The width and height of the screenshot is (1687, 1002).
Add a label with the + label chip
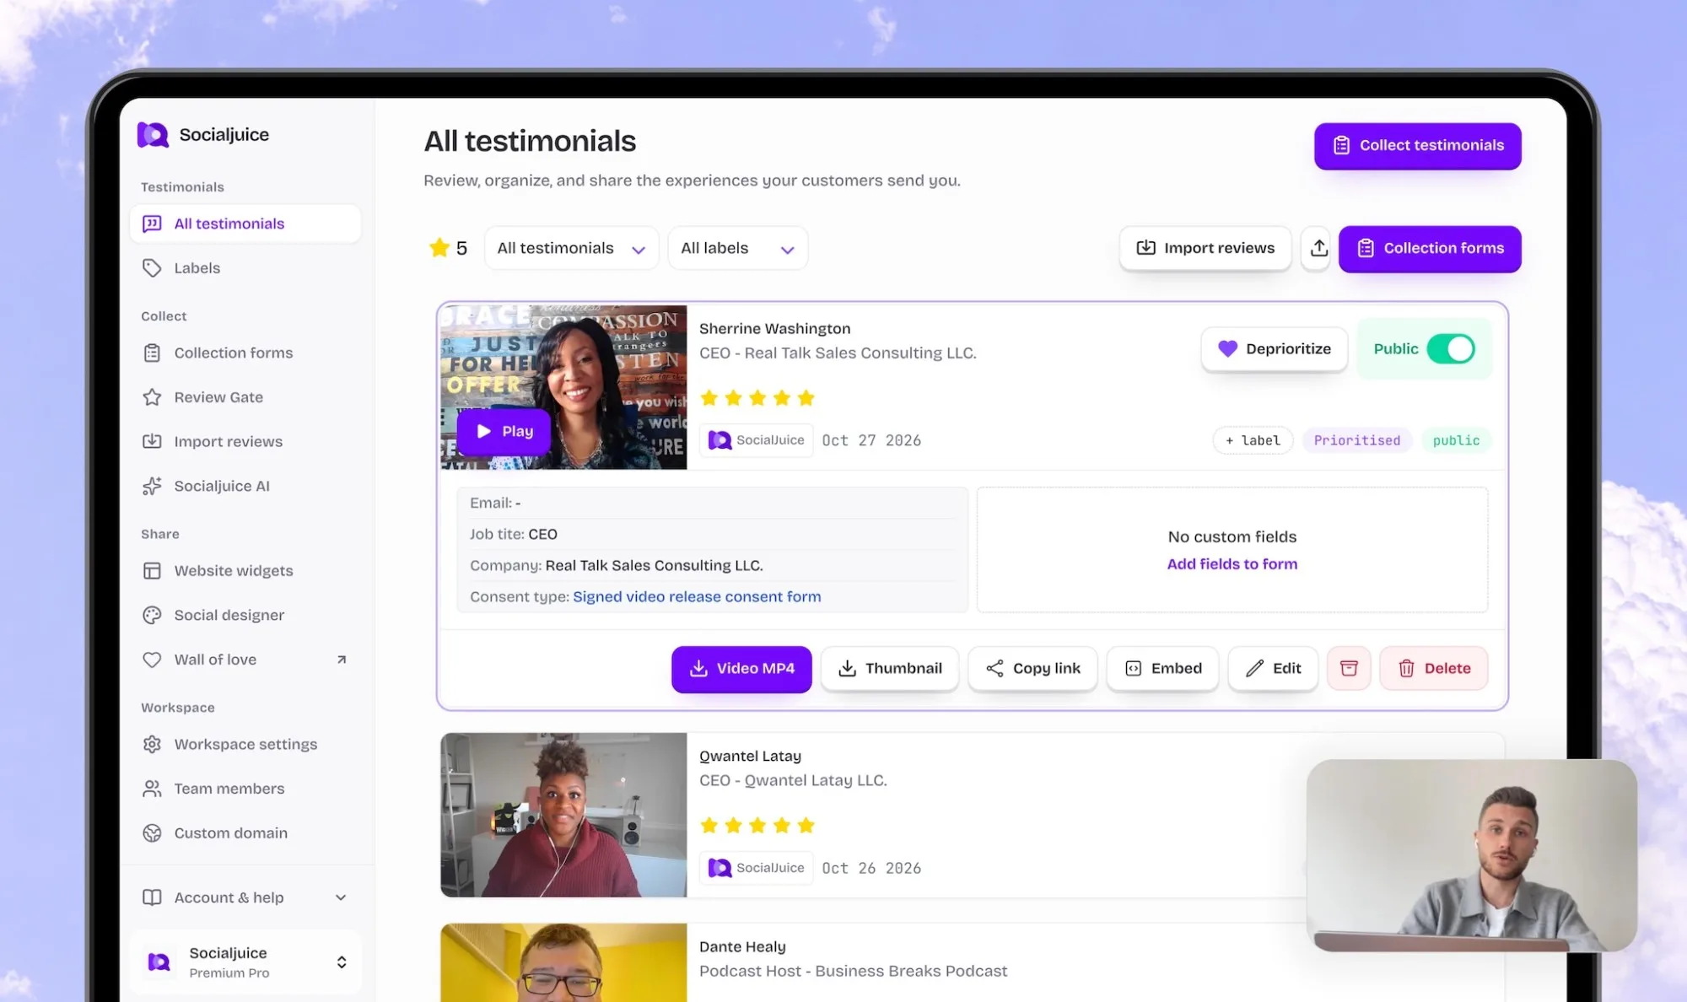point(1253,440)
